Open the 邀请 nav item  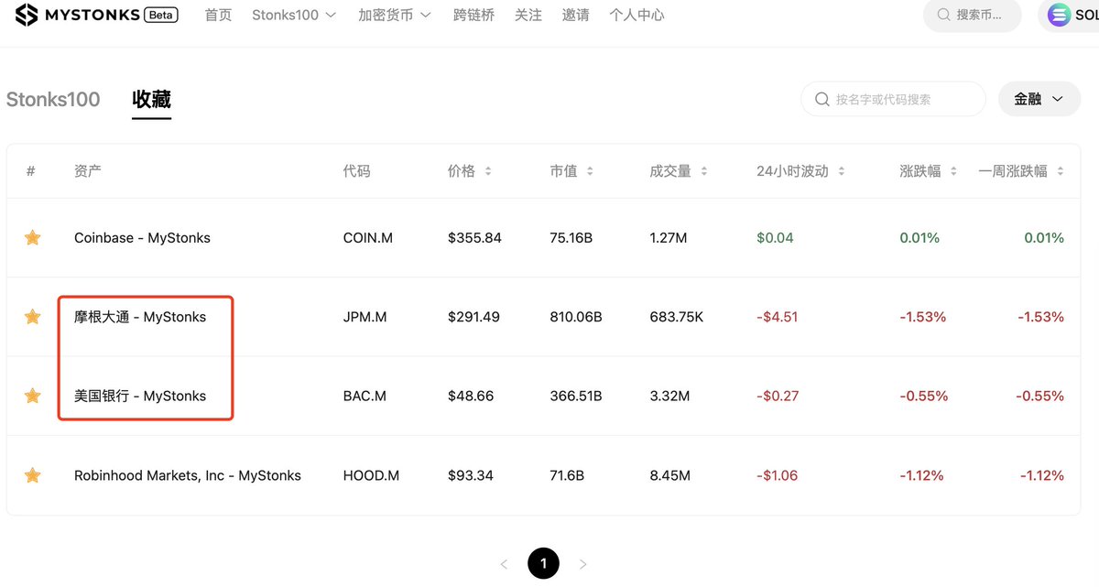point(576,16)
